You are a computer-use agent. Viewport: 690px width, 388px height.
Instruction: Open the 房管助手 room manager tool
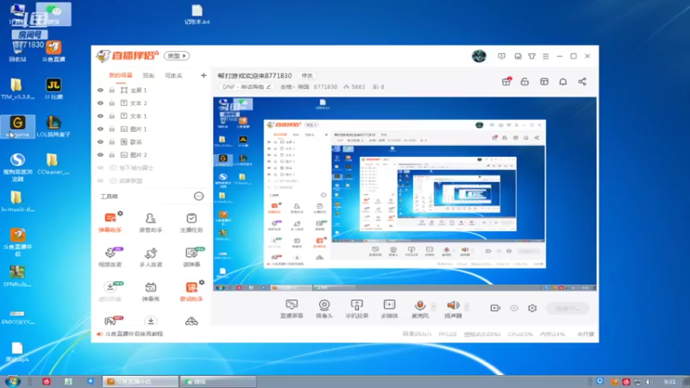click(x=150, y=222)
